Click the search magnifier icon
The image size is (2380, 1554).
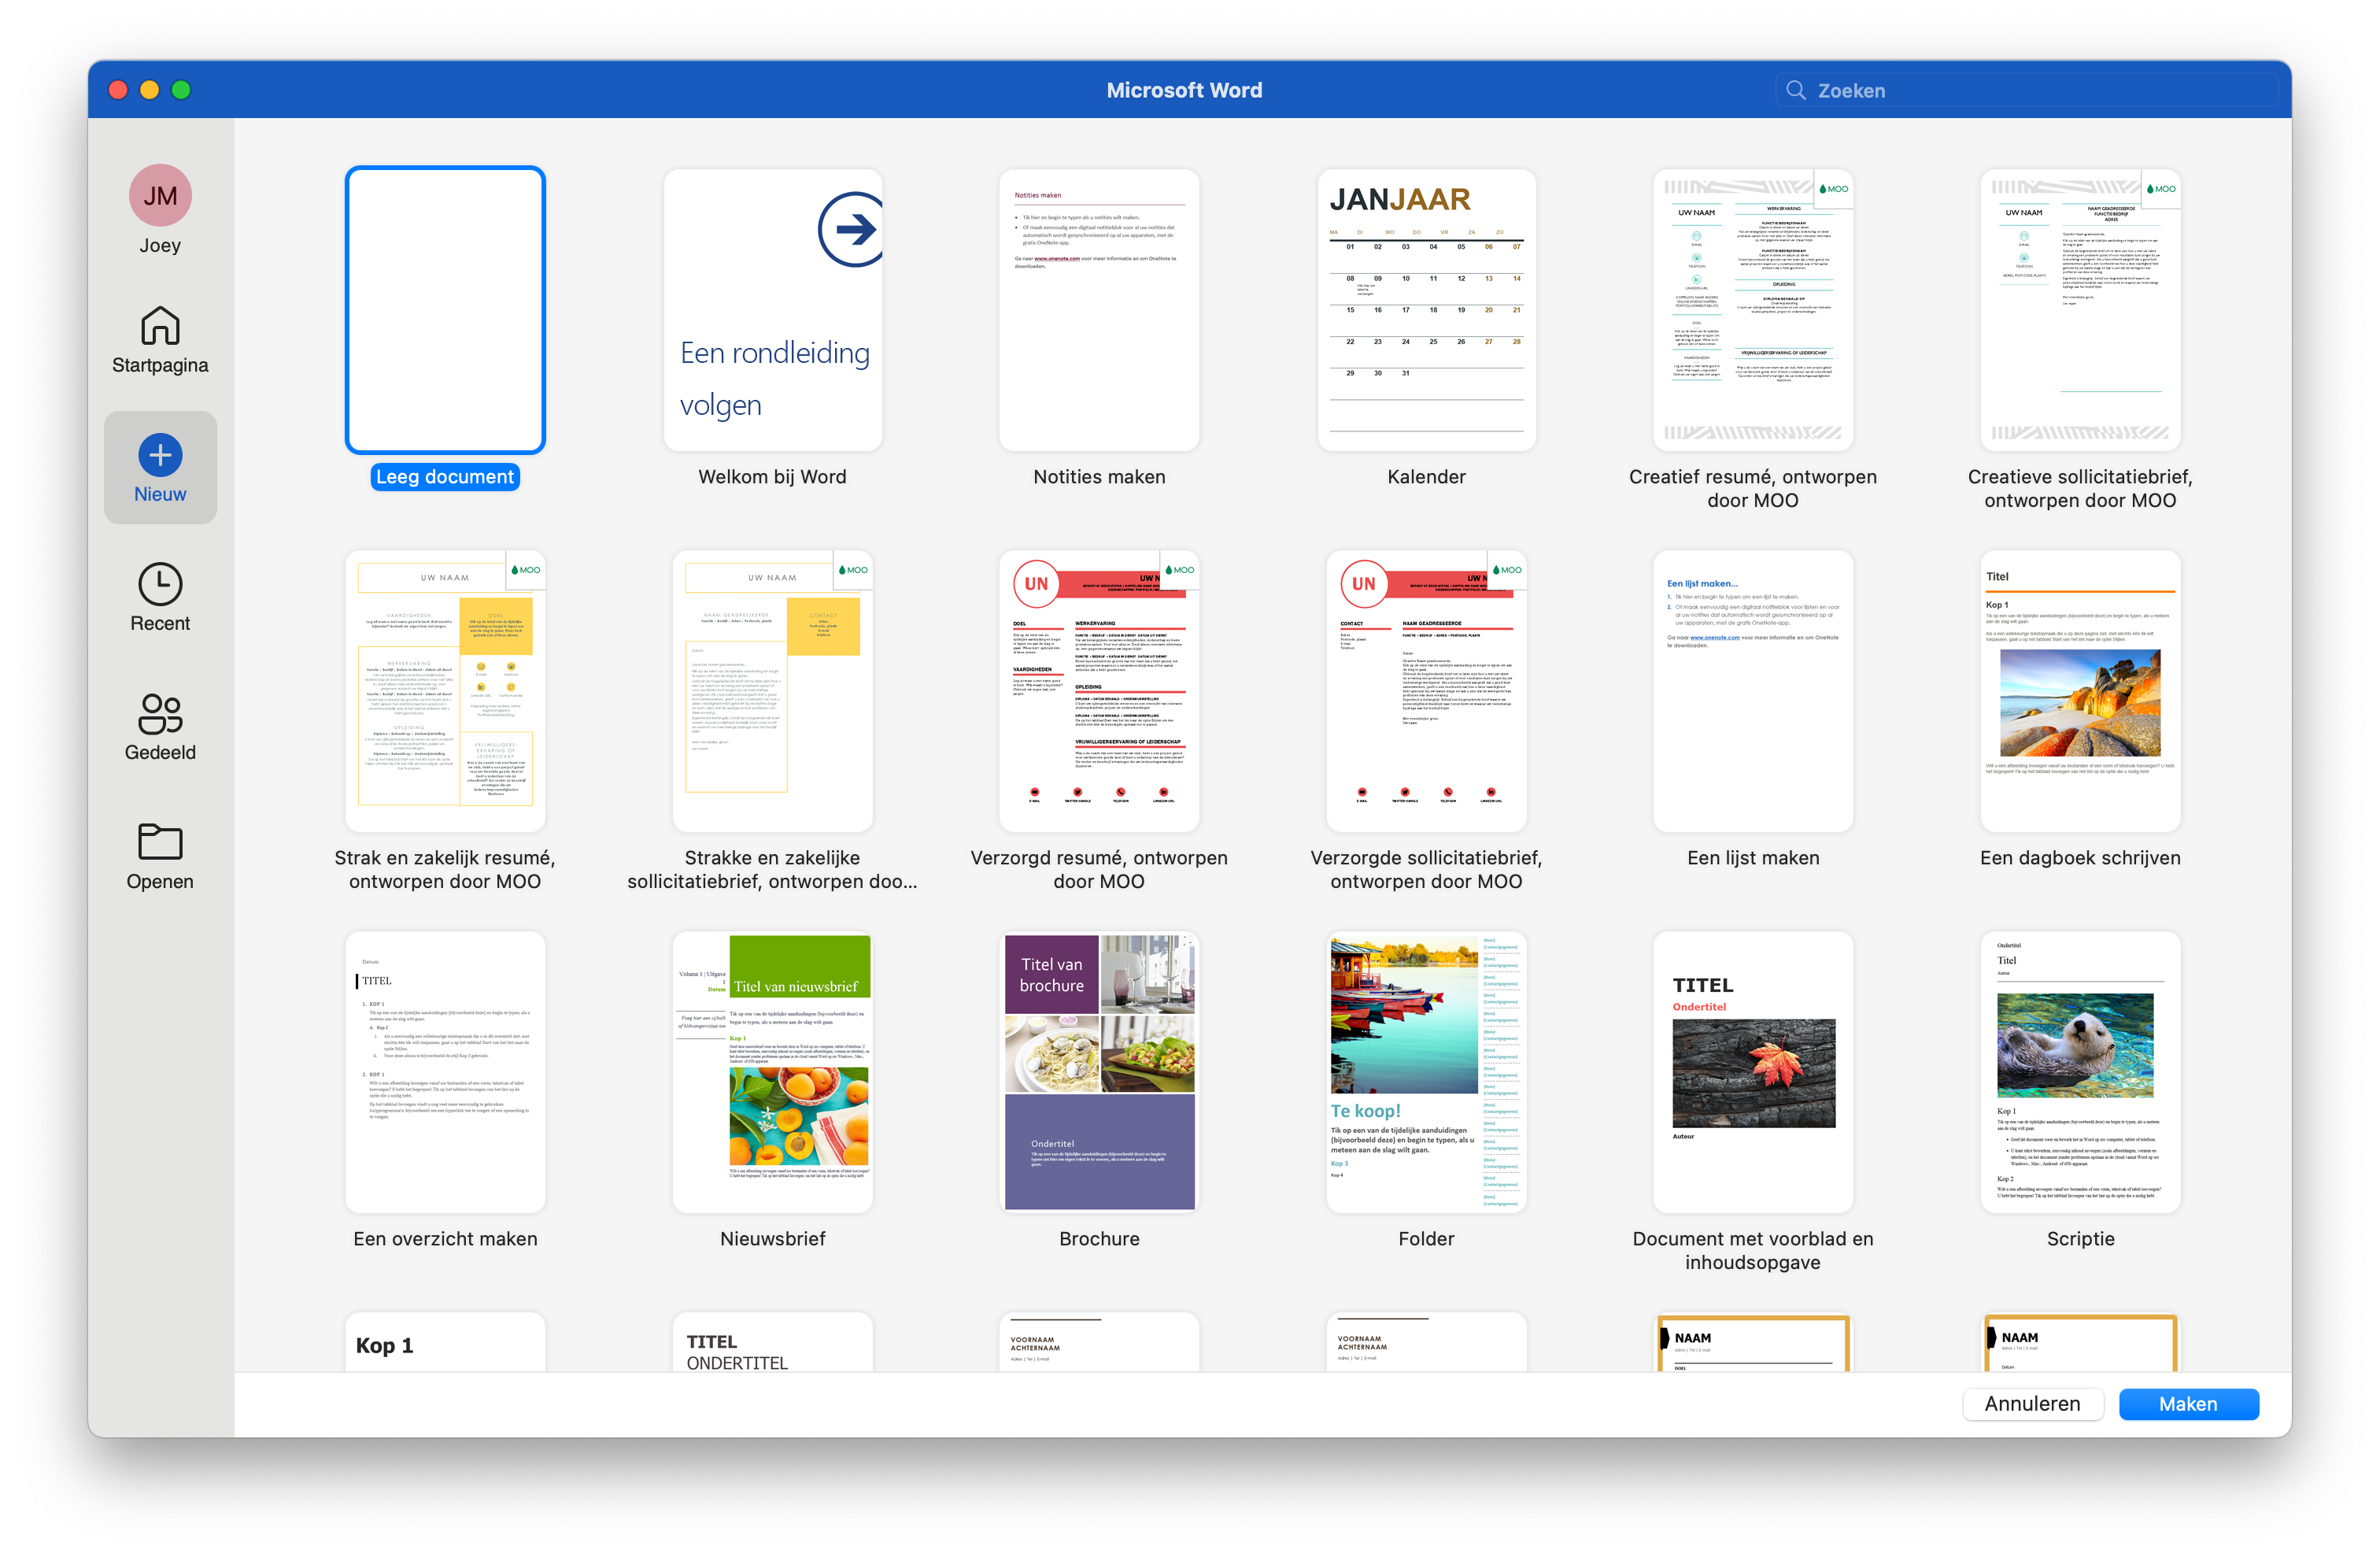coord(1796,90)
